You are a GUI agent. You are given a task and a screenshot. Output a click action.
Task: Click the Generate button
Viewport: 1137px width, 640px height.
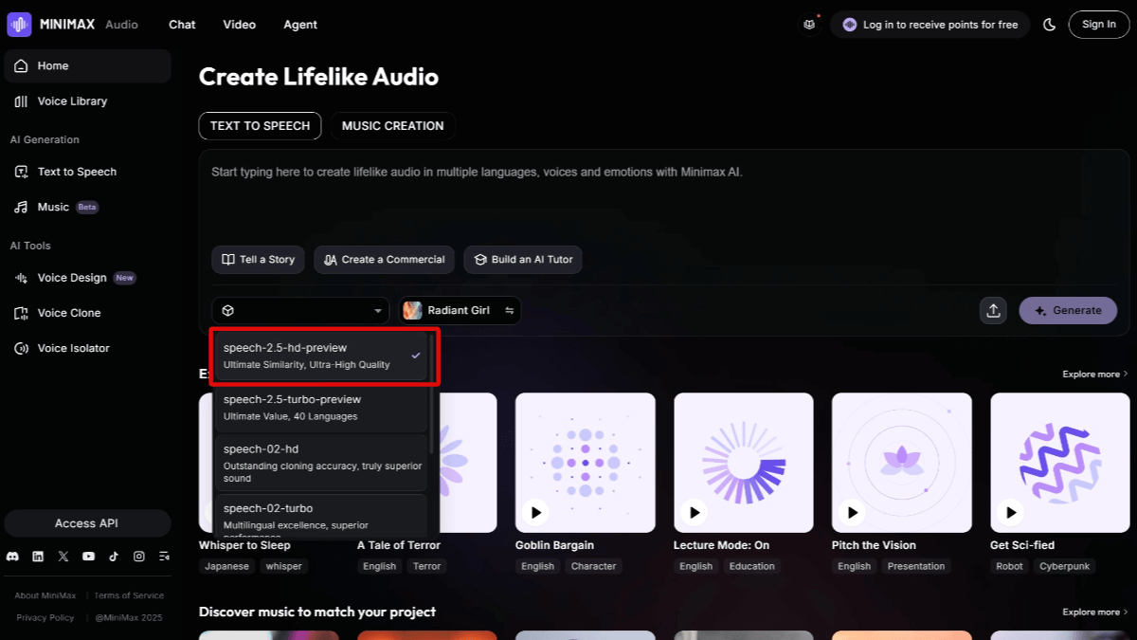[x=1068, y=310]
